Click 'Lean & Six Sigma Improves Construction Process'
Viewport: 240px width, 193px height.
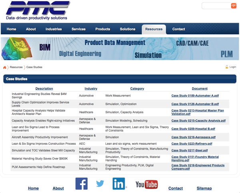[x=44, y=144]
